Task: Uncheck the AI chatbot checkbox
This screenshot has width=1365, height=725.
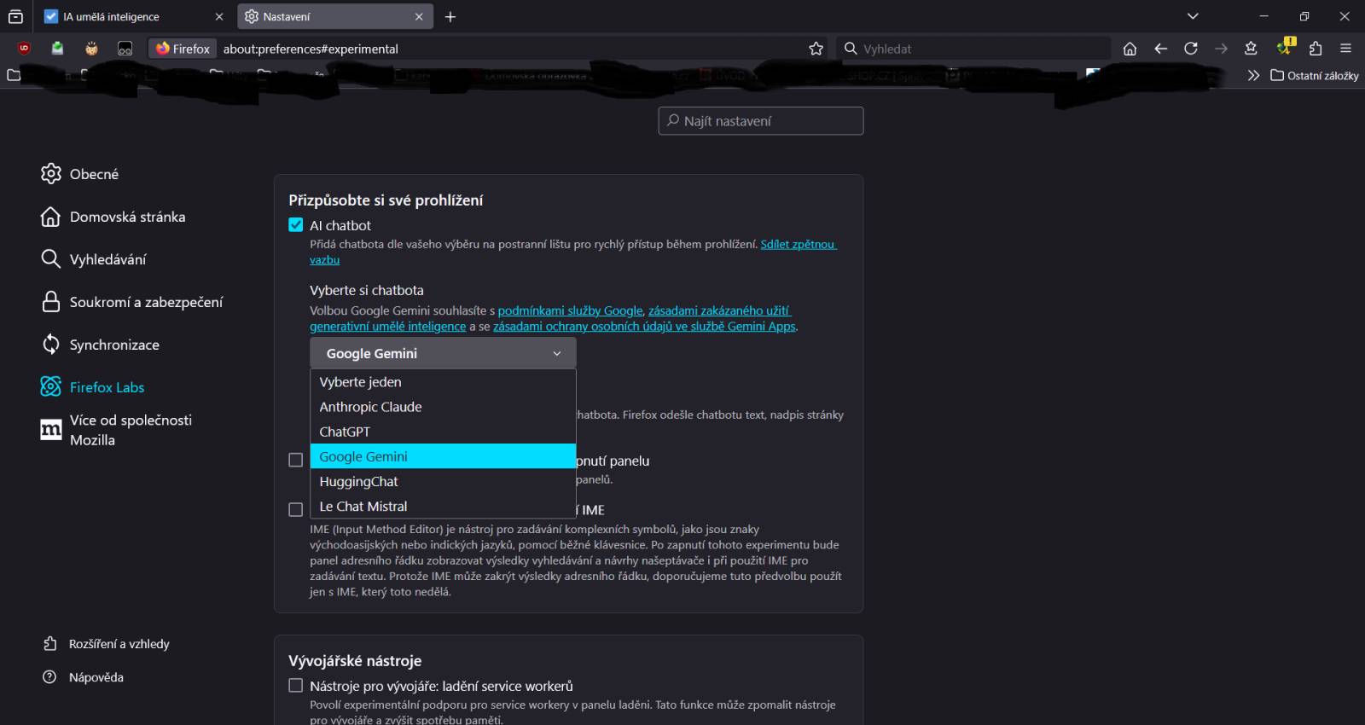Action: [x=296, y=225]
